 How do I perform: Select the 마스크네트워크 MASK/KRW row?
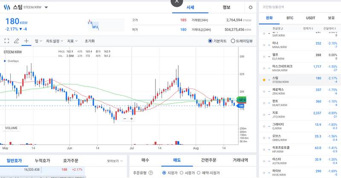300,68
